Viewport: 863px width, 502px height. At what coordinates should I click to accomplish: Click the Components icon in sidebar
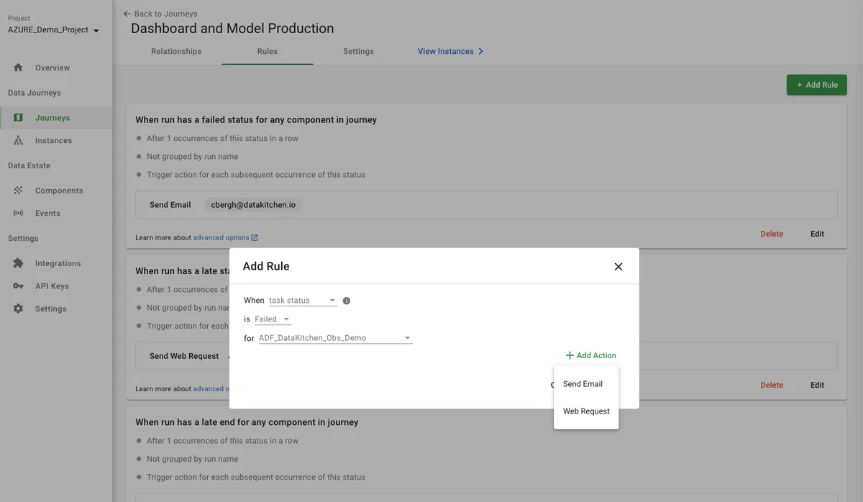point(19,191)
